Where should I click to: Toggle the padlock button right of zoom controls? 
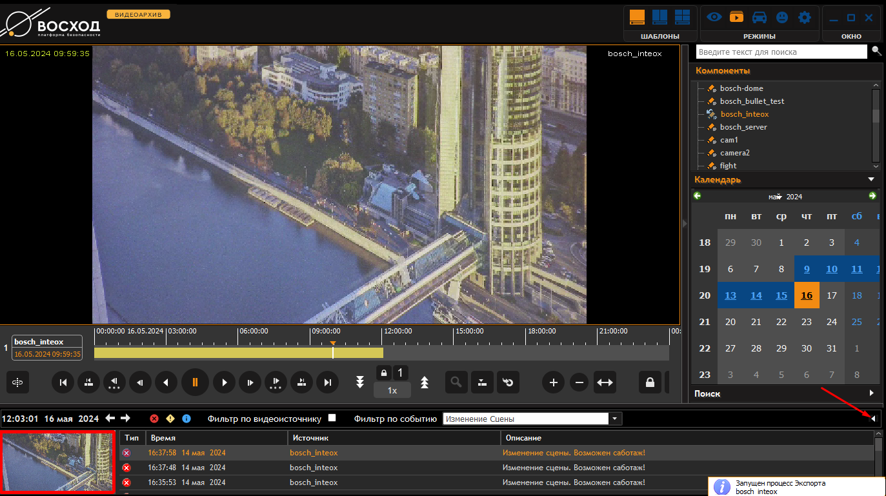click(650, 382)
